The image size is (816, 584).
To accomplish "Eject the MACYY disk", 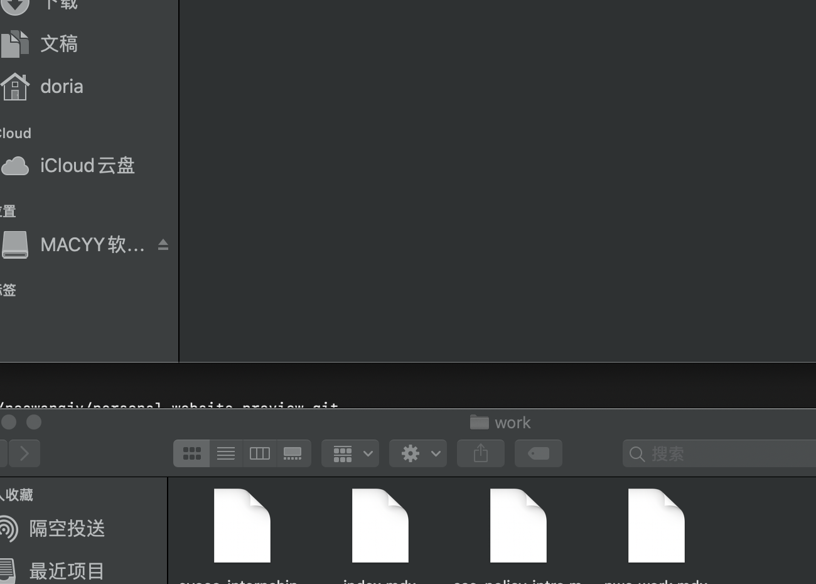I will pos(163,245).
